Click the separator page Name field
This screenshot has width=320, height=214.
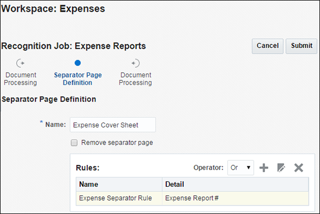point(113,125)
